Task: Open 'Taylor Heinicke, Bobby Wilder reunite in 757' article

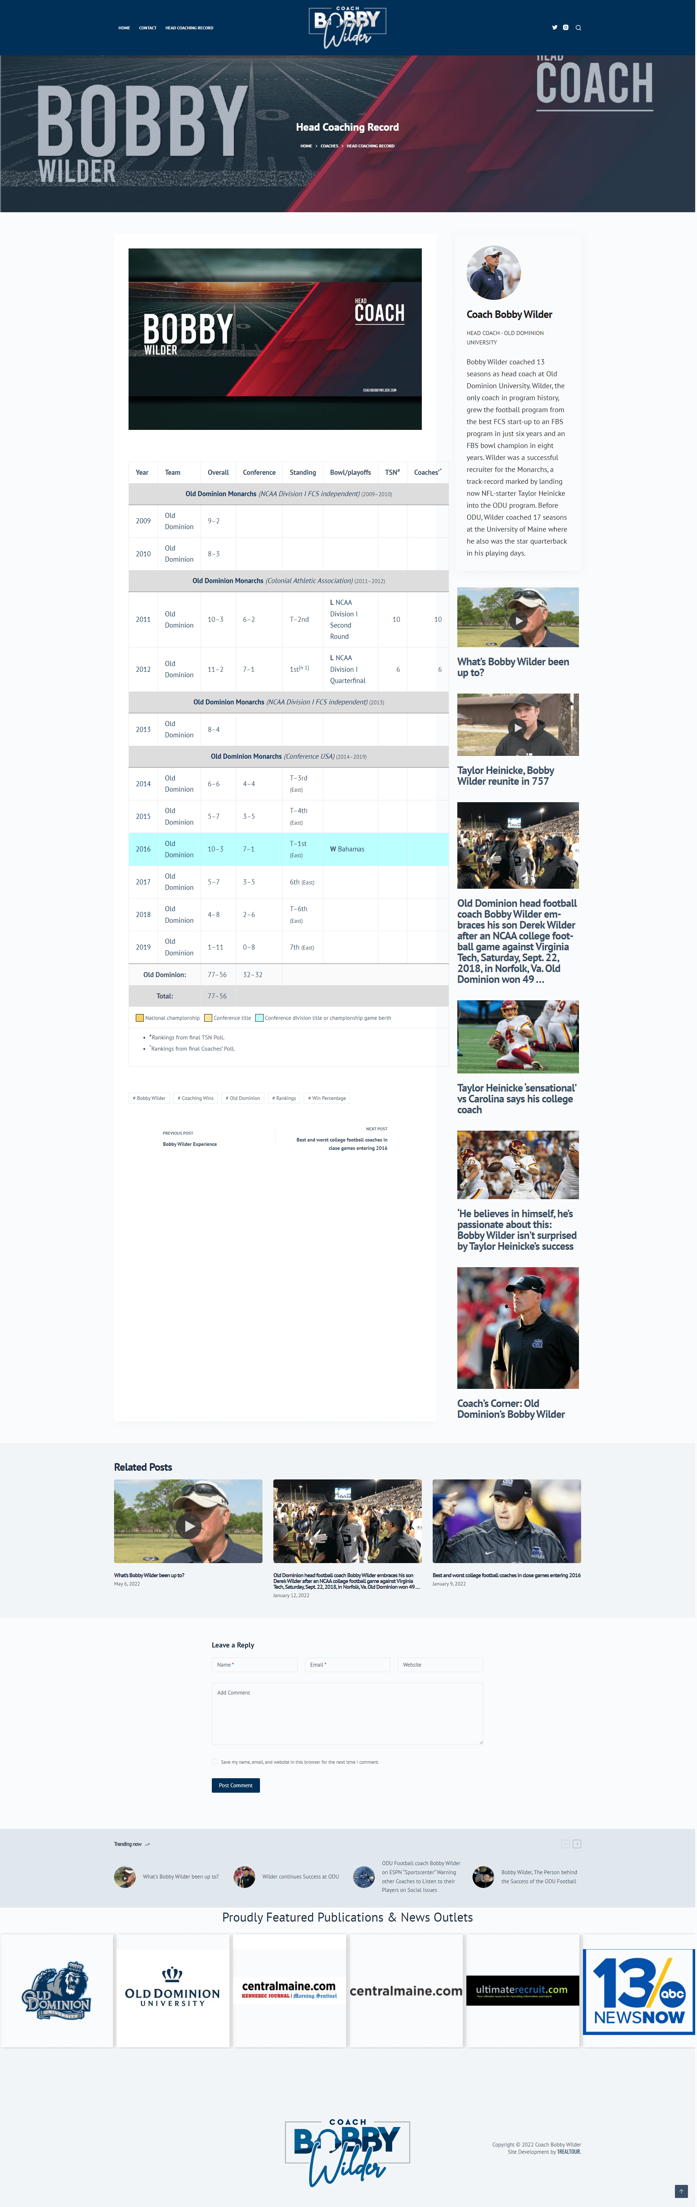Action: [505, 775]
